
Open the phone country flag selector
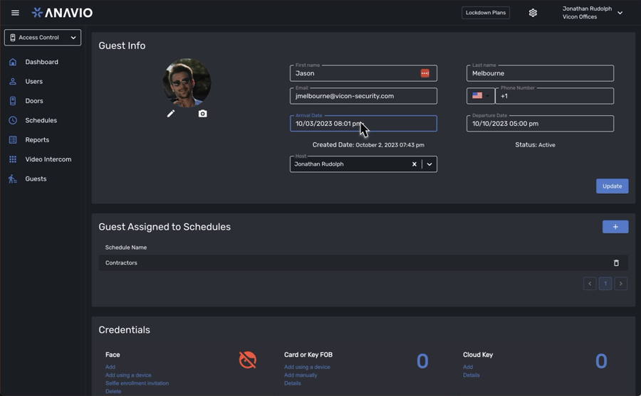pyautogui.click(x=480, y=96)
